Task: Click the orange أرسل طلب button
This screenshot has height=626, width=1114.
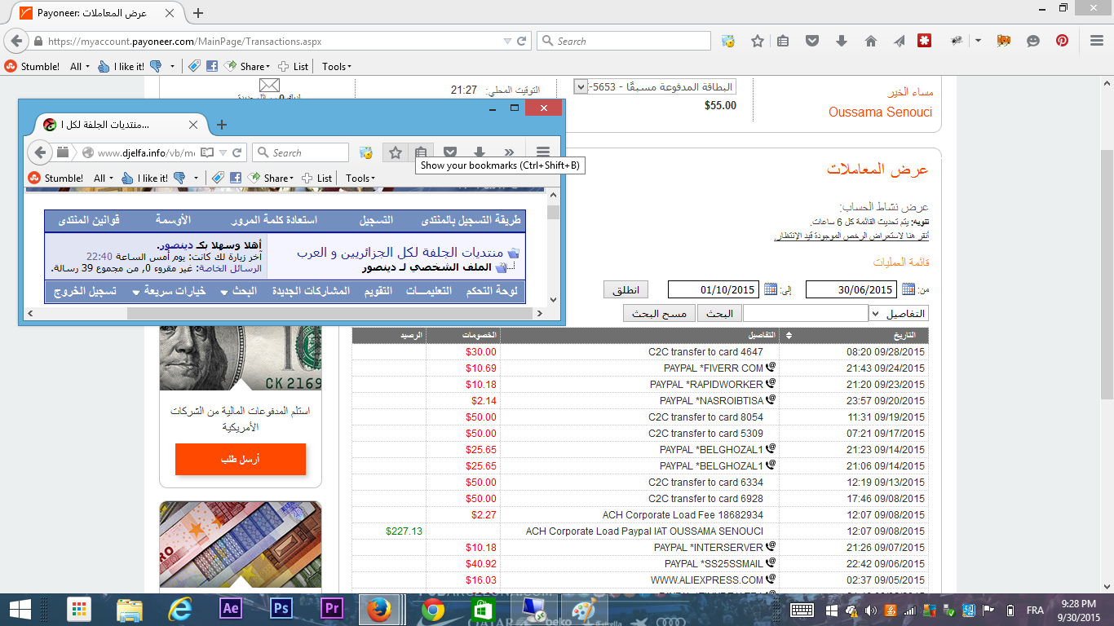Action: (241, 460)
